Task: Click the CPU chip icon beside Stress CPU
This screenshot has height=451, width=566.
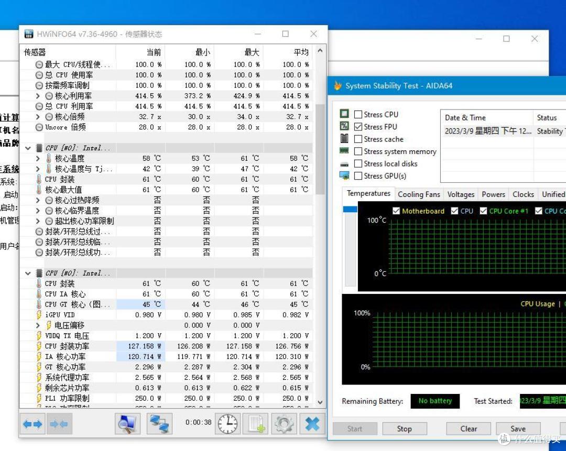Action: coord(344,114)
